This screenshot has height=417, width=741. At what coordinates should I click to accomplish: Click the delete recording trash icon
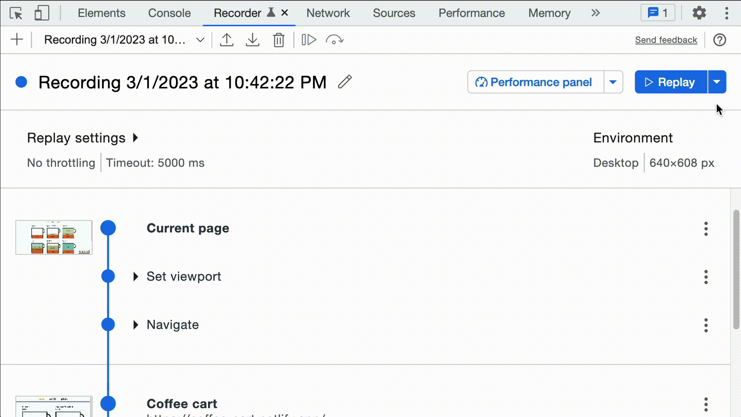(278, 40)
